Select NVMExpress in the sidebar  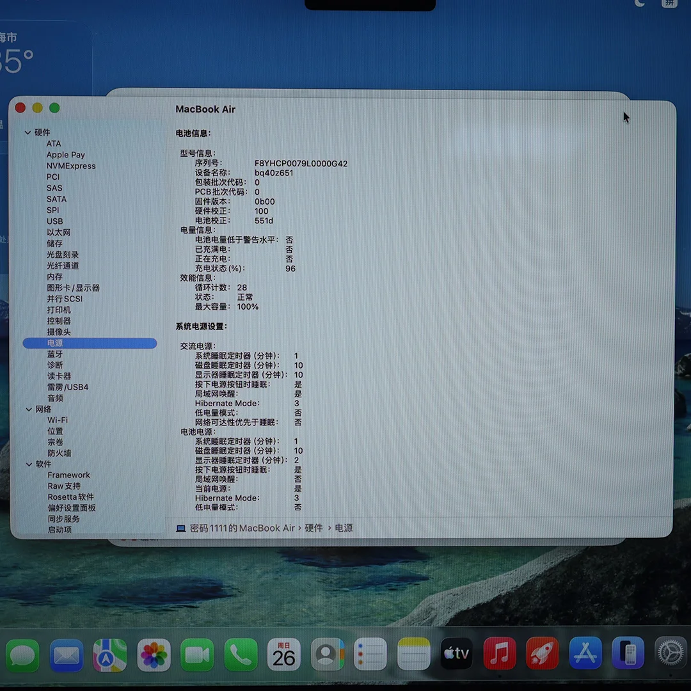71,166
